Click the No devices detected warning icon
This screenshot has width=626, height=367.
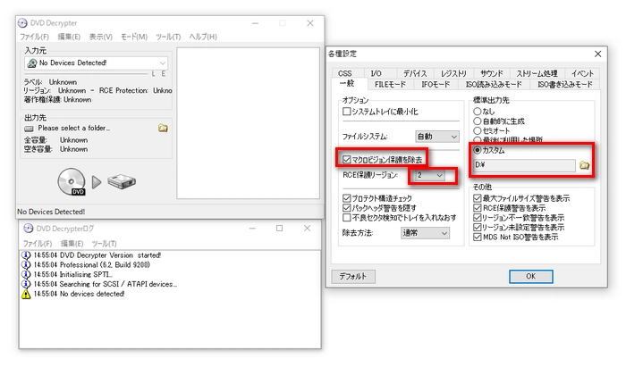26,294
